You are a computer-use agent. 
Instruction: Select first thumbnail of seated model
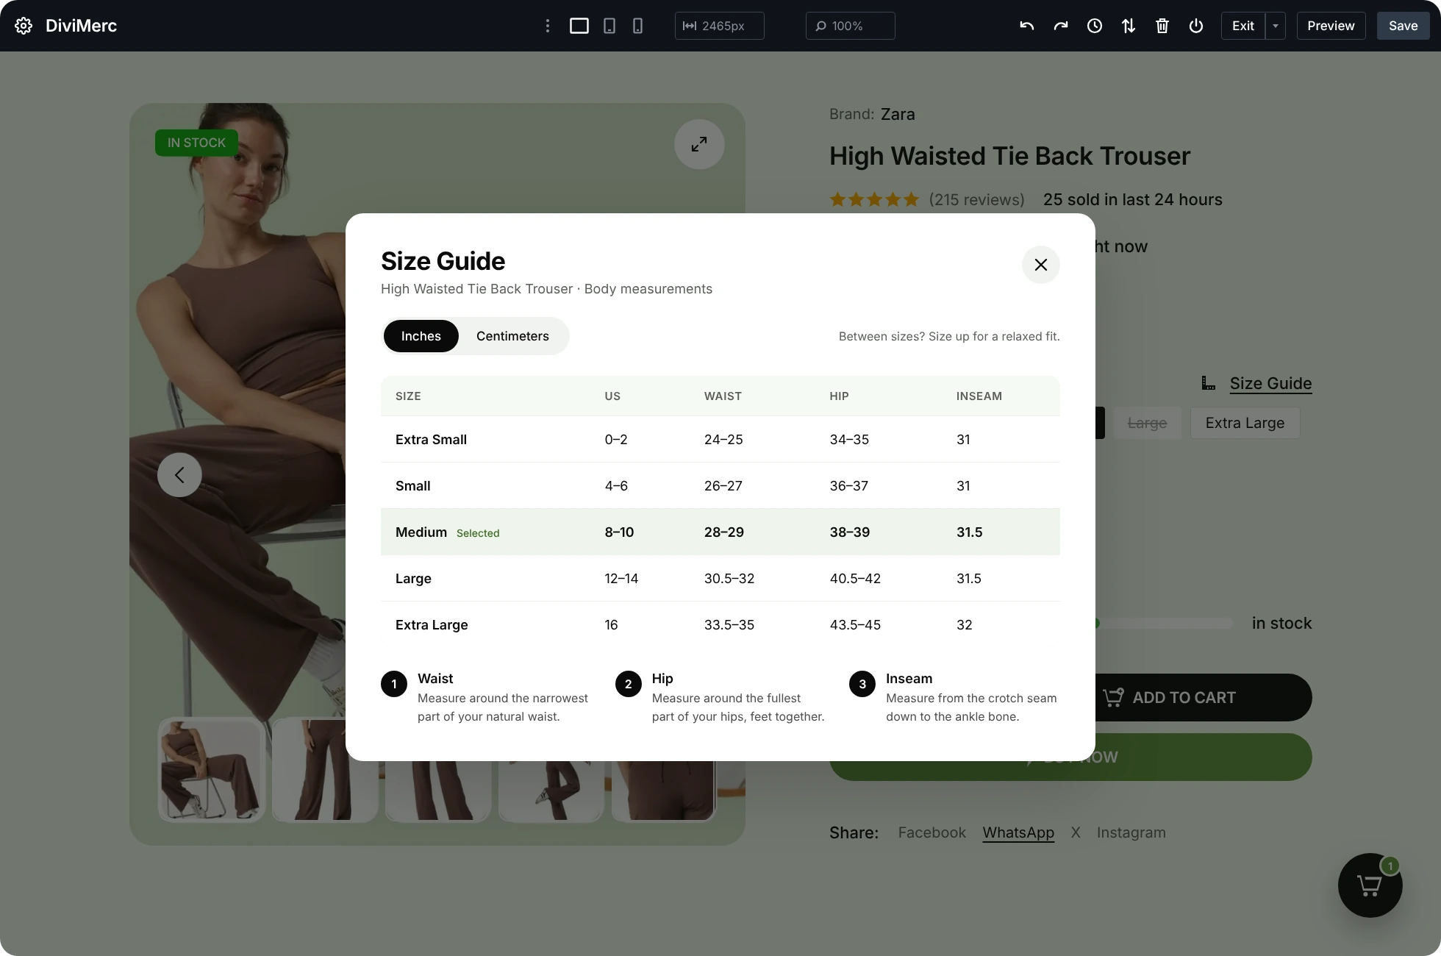[211, 770]
